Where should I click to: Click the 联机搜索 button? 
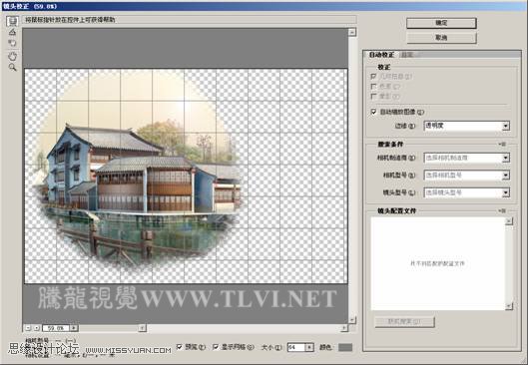(404, 321)
